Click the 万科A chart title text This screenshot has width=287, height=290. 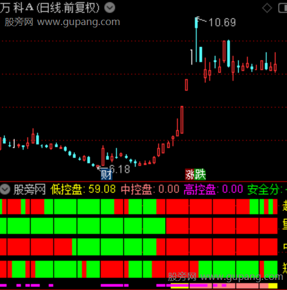[x=50, y=8]
